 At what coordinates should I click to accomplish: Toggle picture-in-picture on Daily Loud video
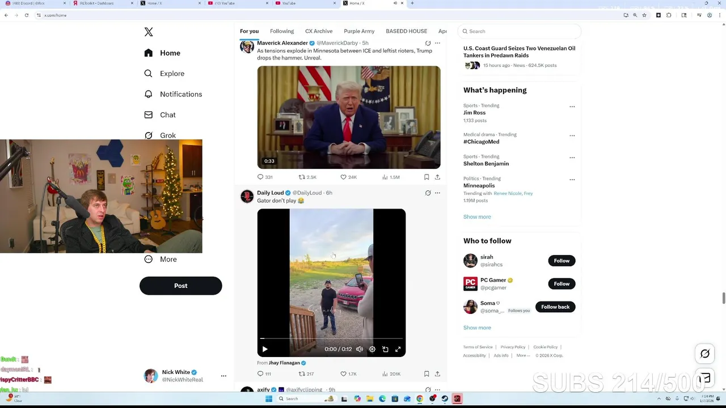pos(385,349)
